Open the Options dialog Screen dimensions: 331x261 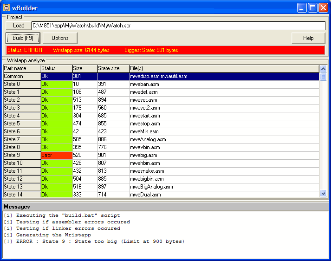click(60, 38)
